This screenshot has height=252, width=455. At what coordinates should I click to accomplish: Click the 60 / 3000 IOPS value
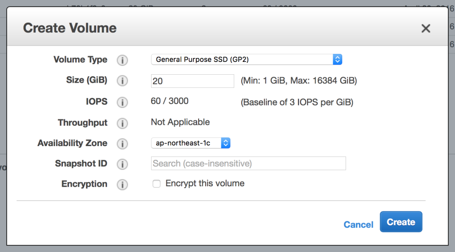tap(169, 101)
